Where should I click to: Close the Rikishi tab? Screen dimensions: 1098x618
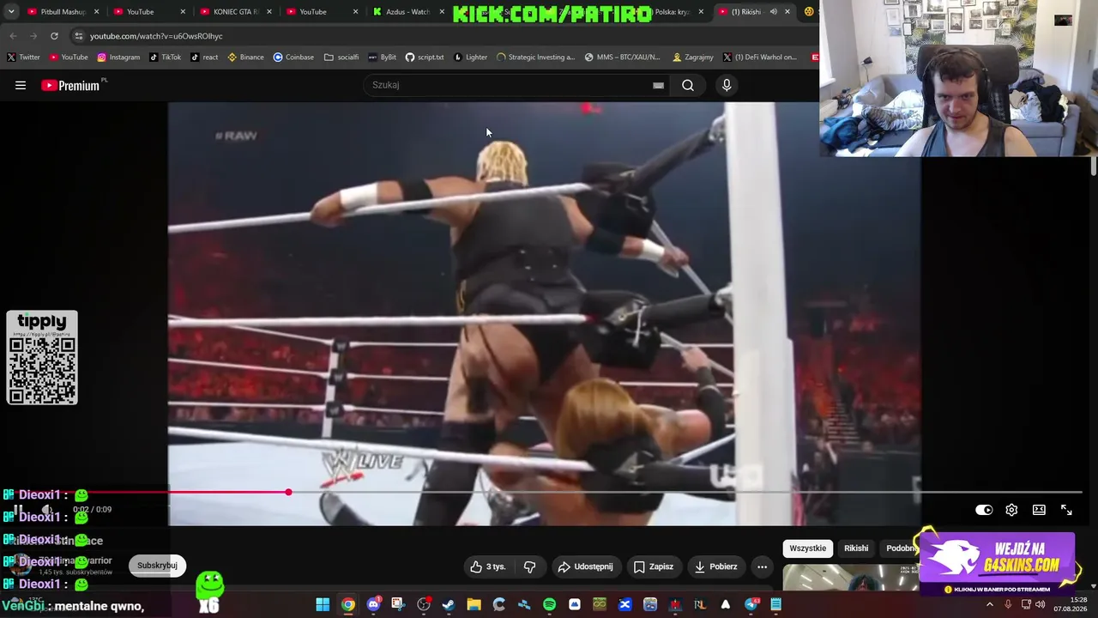coord(787,12)
